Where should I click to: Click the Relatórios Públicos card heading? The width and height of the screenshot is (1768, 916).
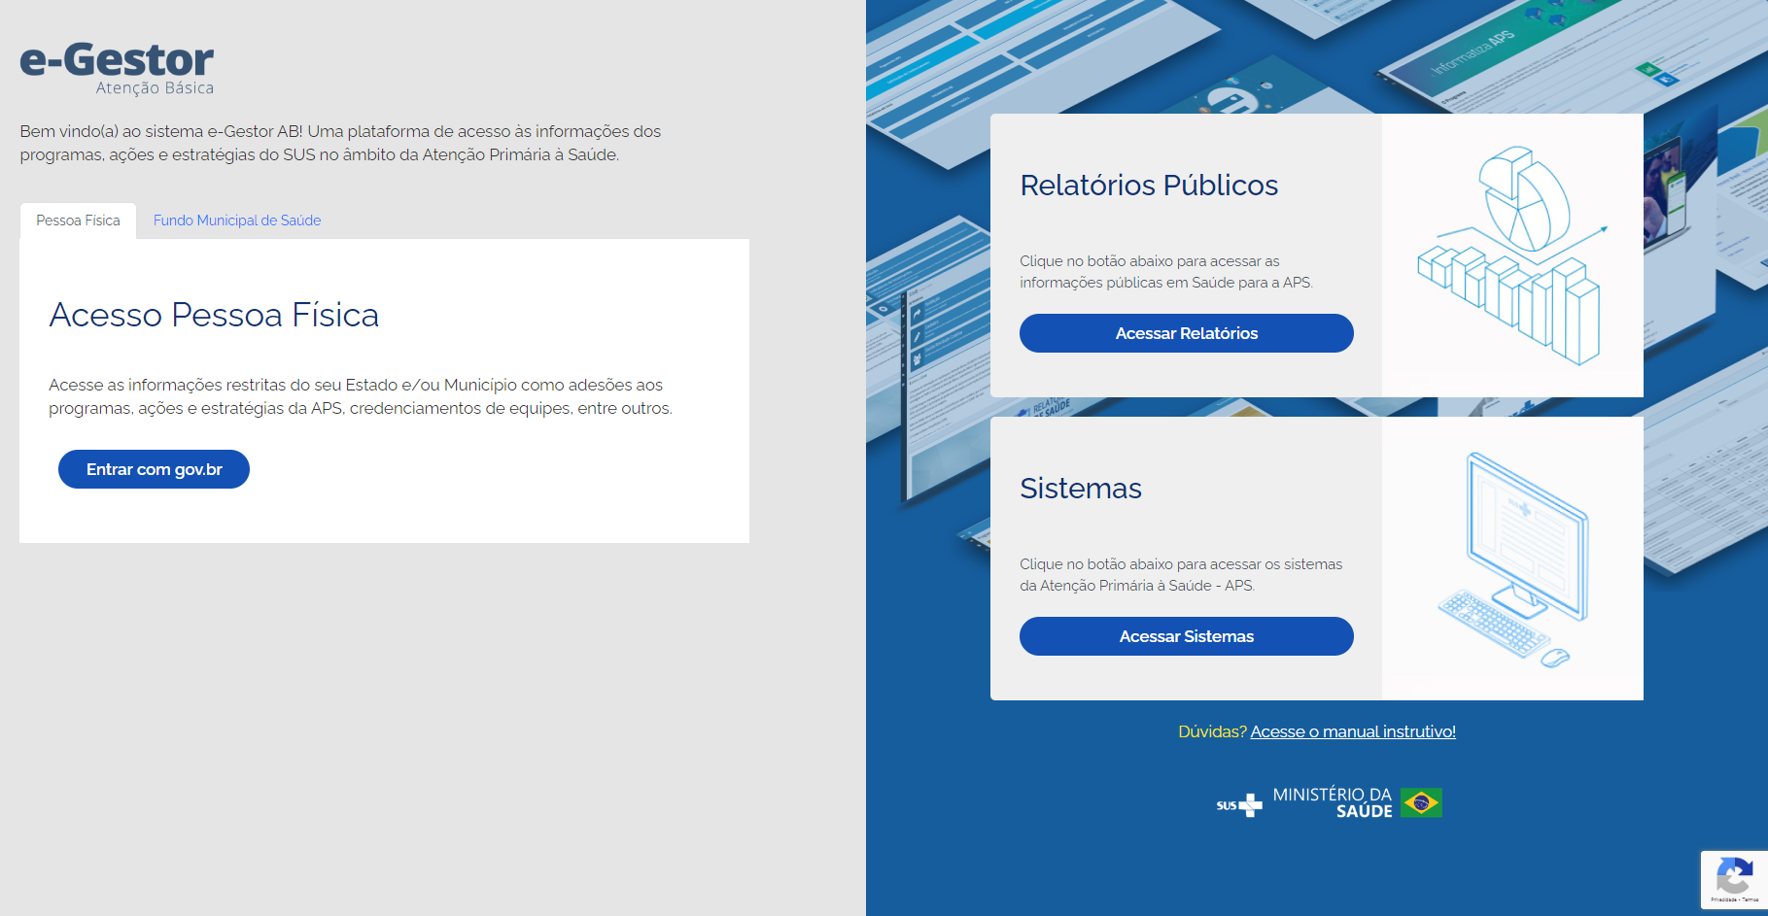1148,186
